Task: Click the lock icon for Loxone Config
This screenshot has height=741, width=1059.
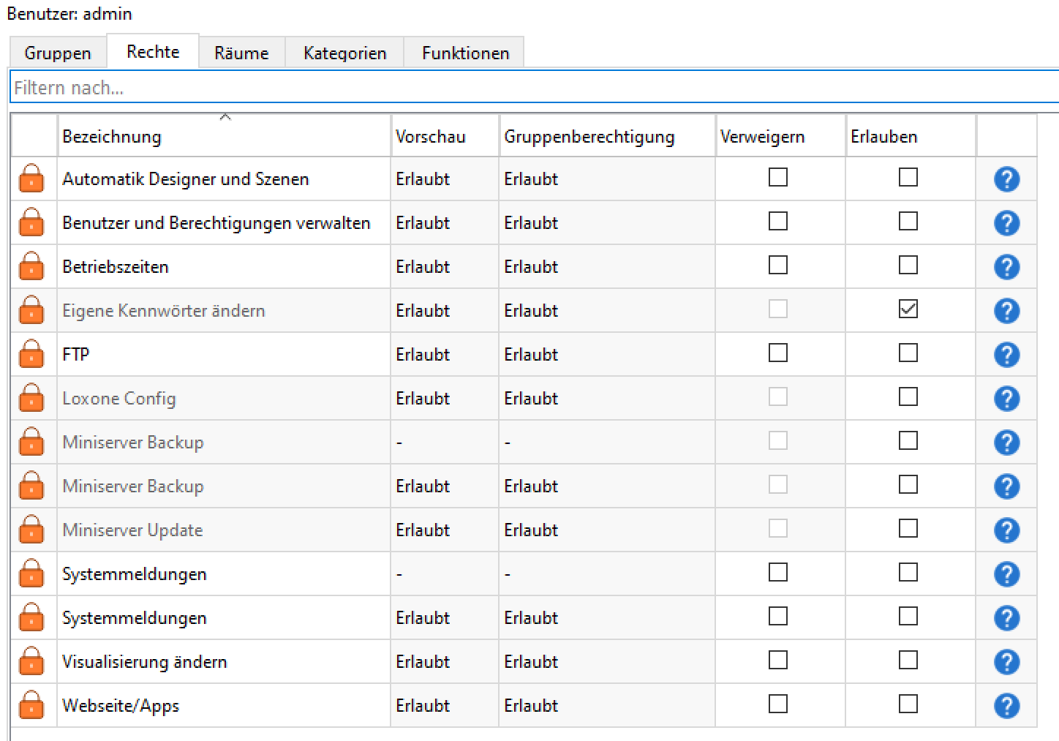Action: 32,398
